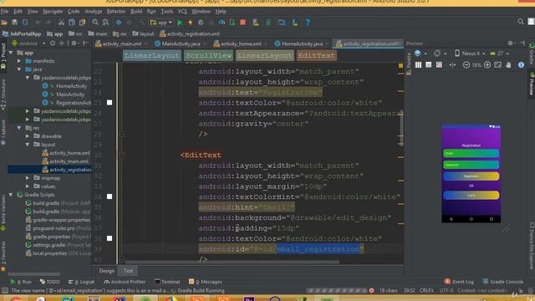Click the Zoom to Fit icon in Preview
The image size is (535, 301).
(498, 65)
